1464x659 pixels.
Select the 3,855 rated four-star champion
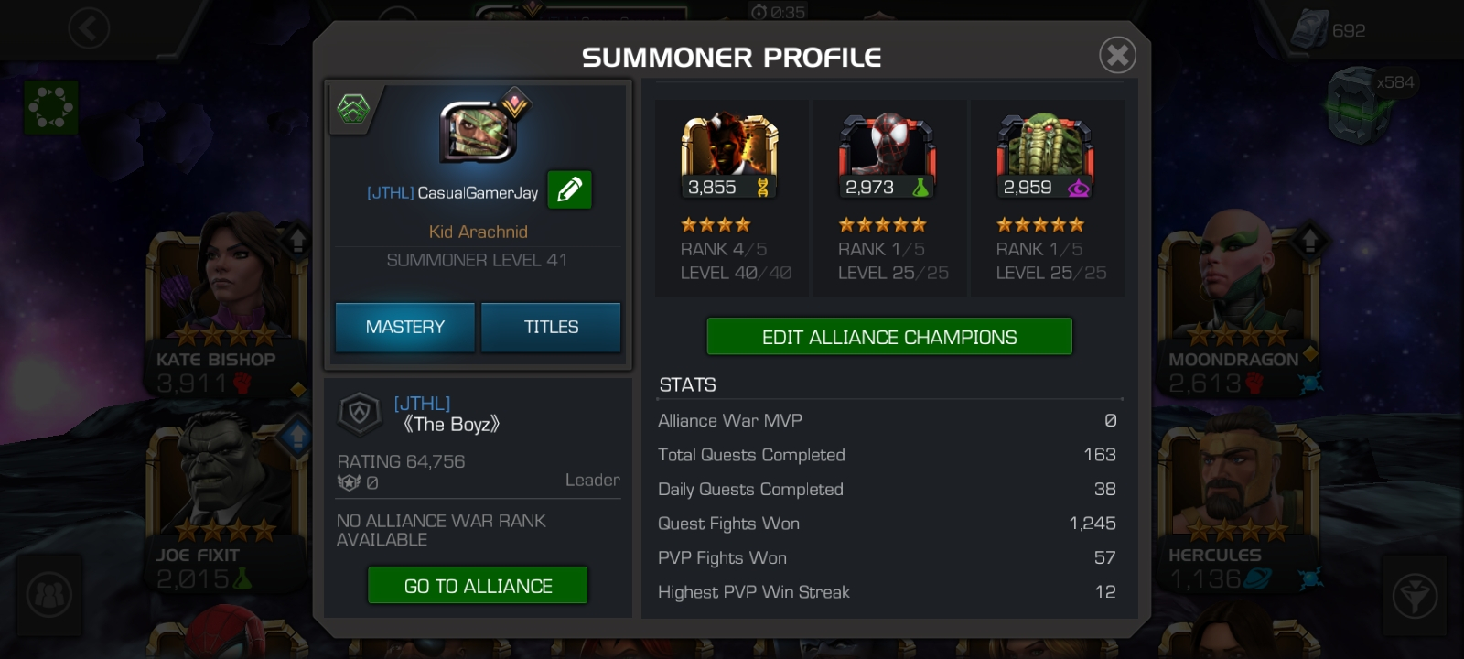point(730,198)
